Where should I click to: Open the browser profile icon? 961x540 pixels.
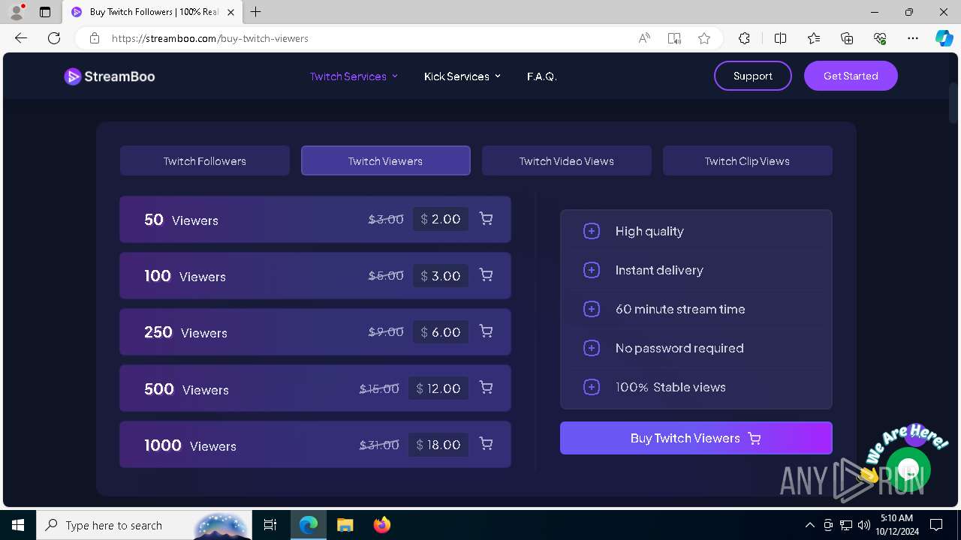tap(17, 12)
